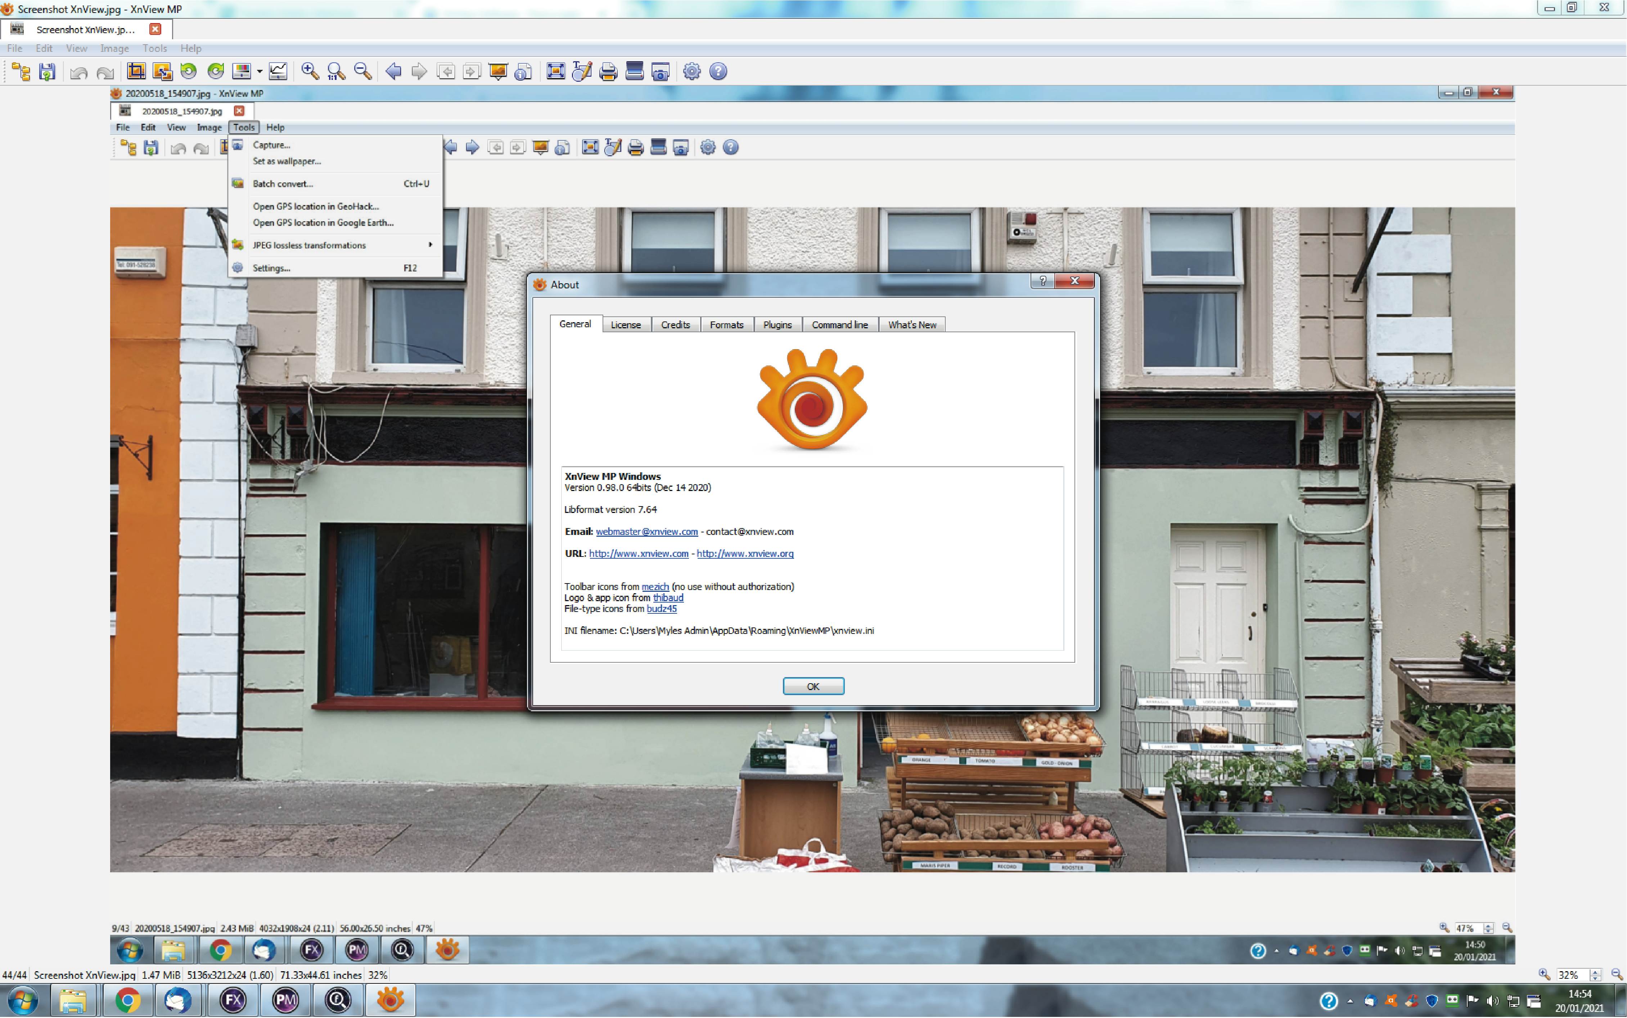The height and width of the screenshot is (1018, 1627).
Task: Rotate the image counter-clockwise
Action: pos(189,71)
